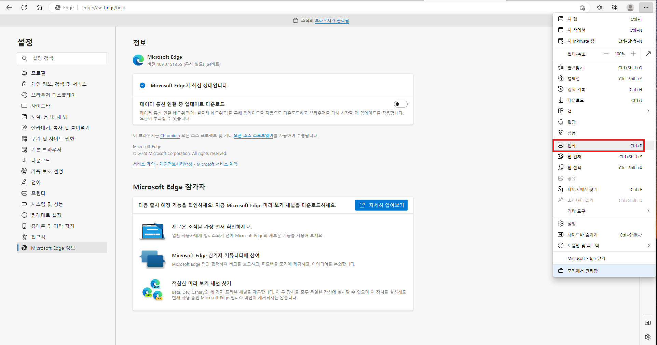Screen dimensions: 657x345
Task: Zoom out with the minus button
Action: 606,54
